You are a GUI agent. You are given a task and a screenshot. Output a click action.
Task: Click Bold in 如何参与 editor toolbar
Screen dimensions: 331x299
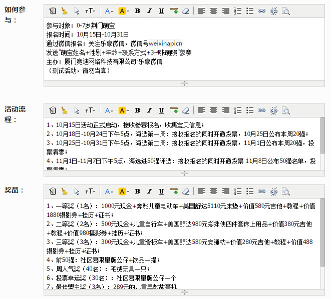[x=137, y=11]
